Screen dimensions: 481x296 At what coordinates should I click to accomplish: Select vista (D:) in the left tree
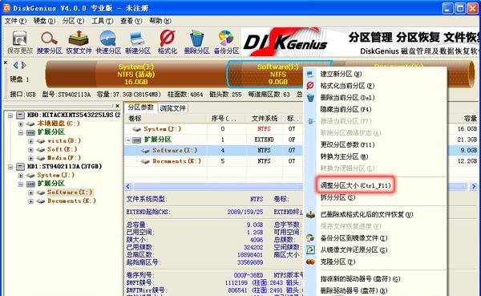point(64,140)
